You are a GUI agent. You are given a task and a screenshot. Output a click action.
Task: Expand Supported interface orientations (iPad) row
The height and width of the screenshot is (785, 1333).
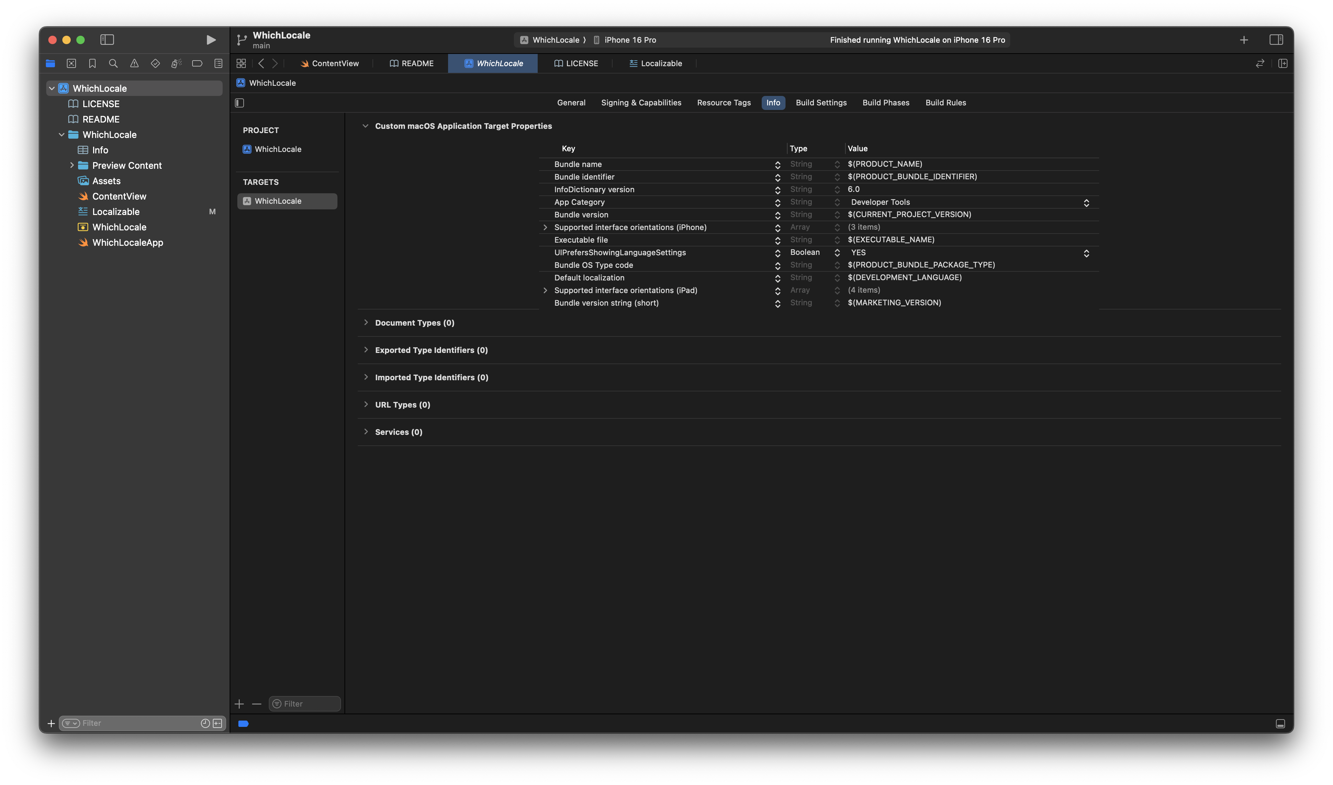545,290
